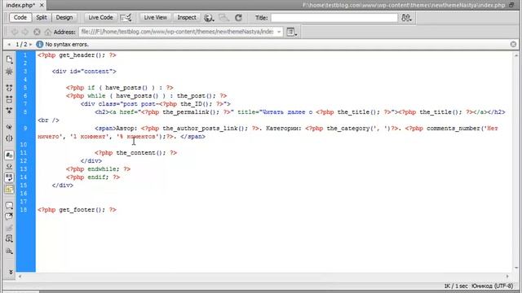The width and height of the screenshot is (522, 293).
Task: Click horizontal scrollbar left arrow
Action: 20,276
